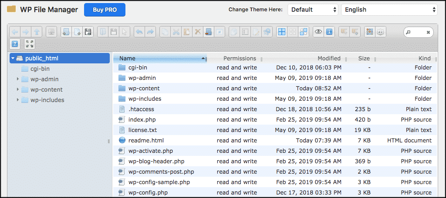This screenshot has height=198, width=446.
Task: Click the upload files floppy disk icon
Action: [x=88, y=32]
